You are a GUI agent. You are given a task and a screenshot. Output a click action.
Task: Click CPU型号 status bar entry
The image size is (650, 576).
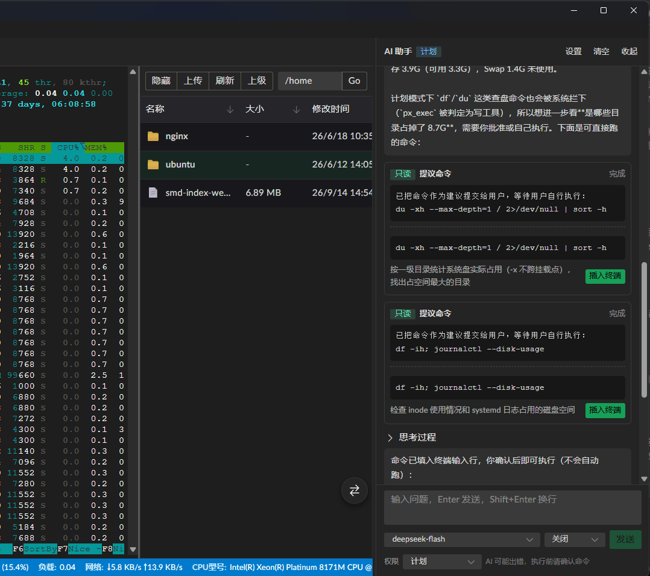pyautogui.click(x=282, y=568)
